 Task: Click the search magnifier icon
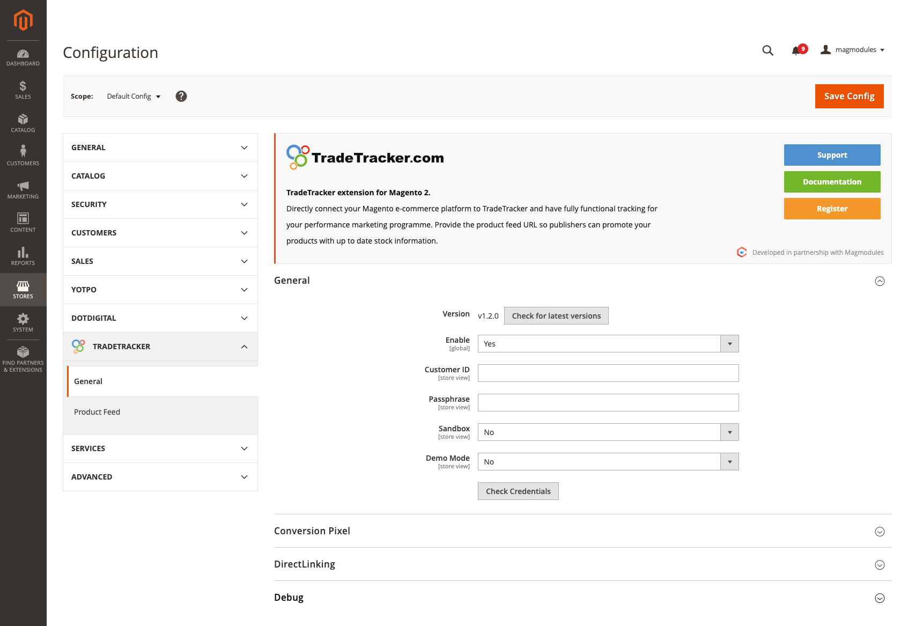click(x=767, y=50)
